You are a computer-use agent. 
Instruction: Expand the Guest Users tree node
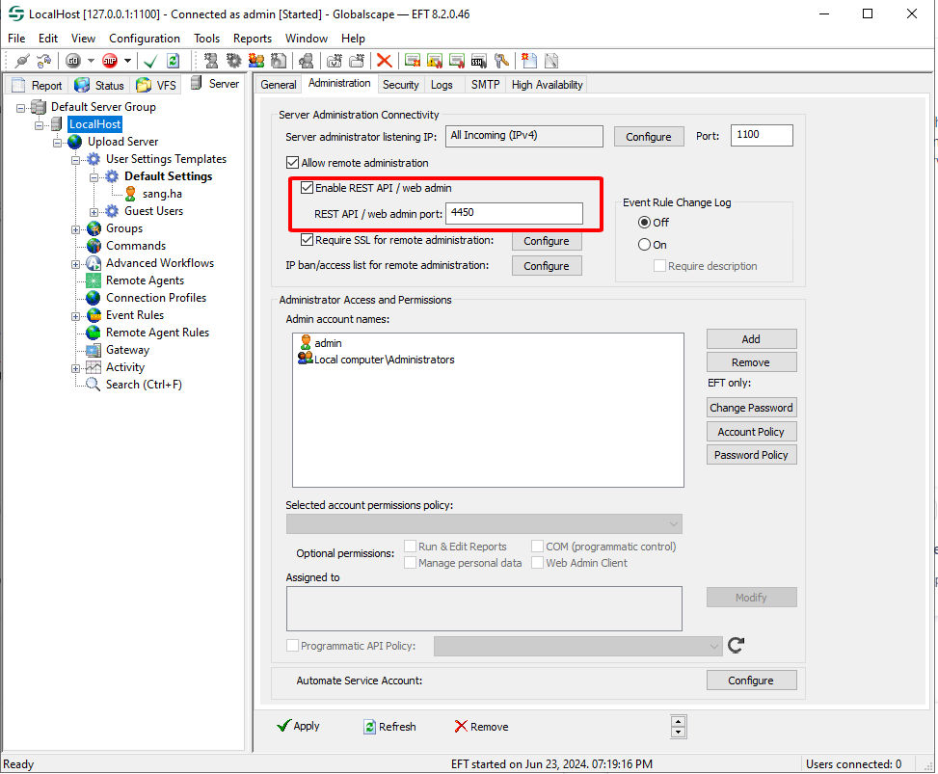94,212
